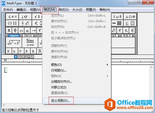Select 在小数点处对齐(.) menu item
This screenshot has height=113, width=155.
[77, 38]
